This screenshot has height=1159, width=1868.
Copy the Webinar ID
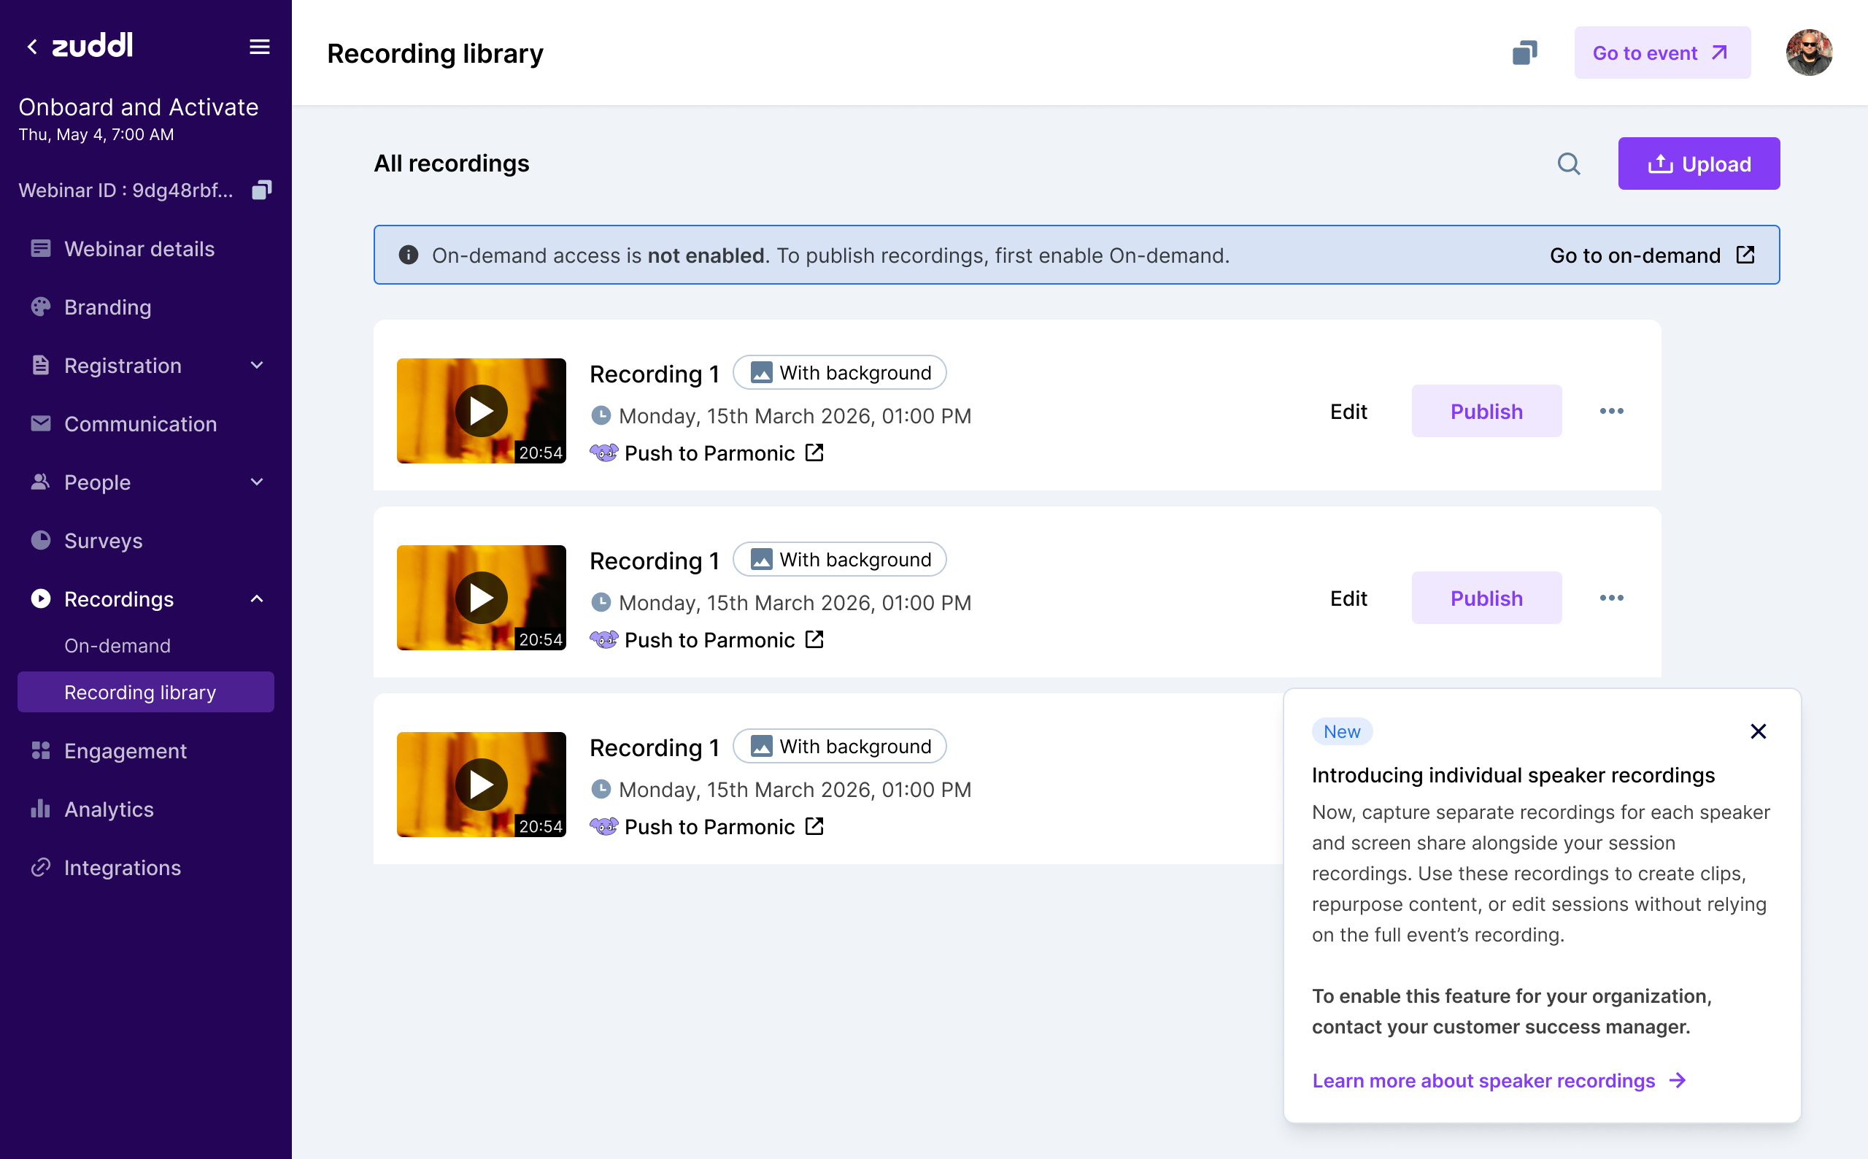point(261,190)
